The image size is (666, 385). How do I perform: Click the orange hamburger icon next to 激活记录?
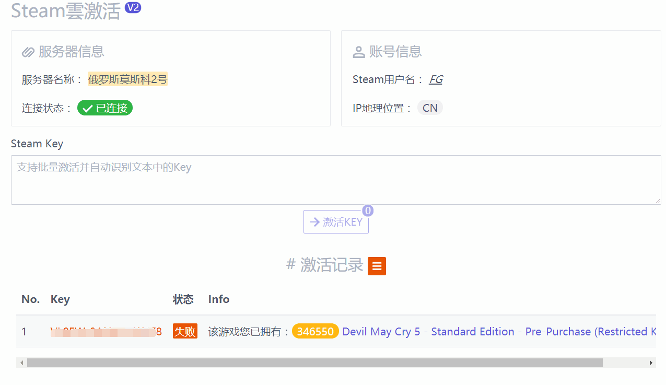click(377, 266)
